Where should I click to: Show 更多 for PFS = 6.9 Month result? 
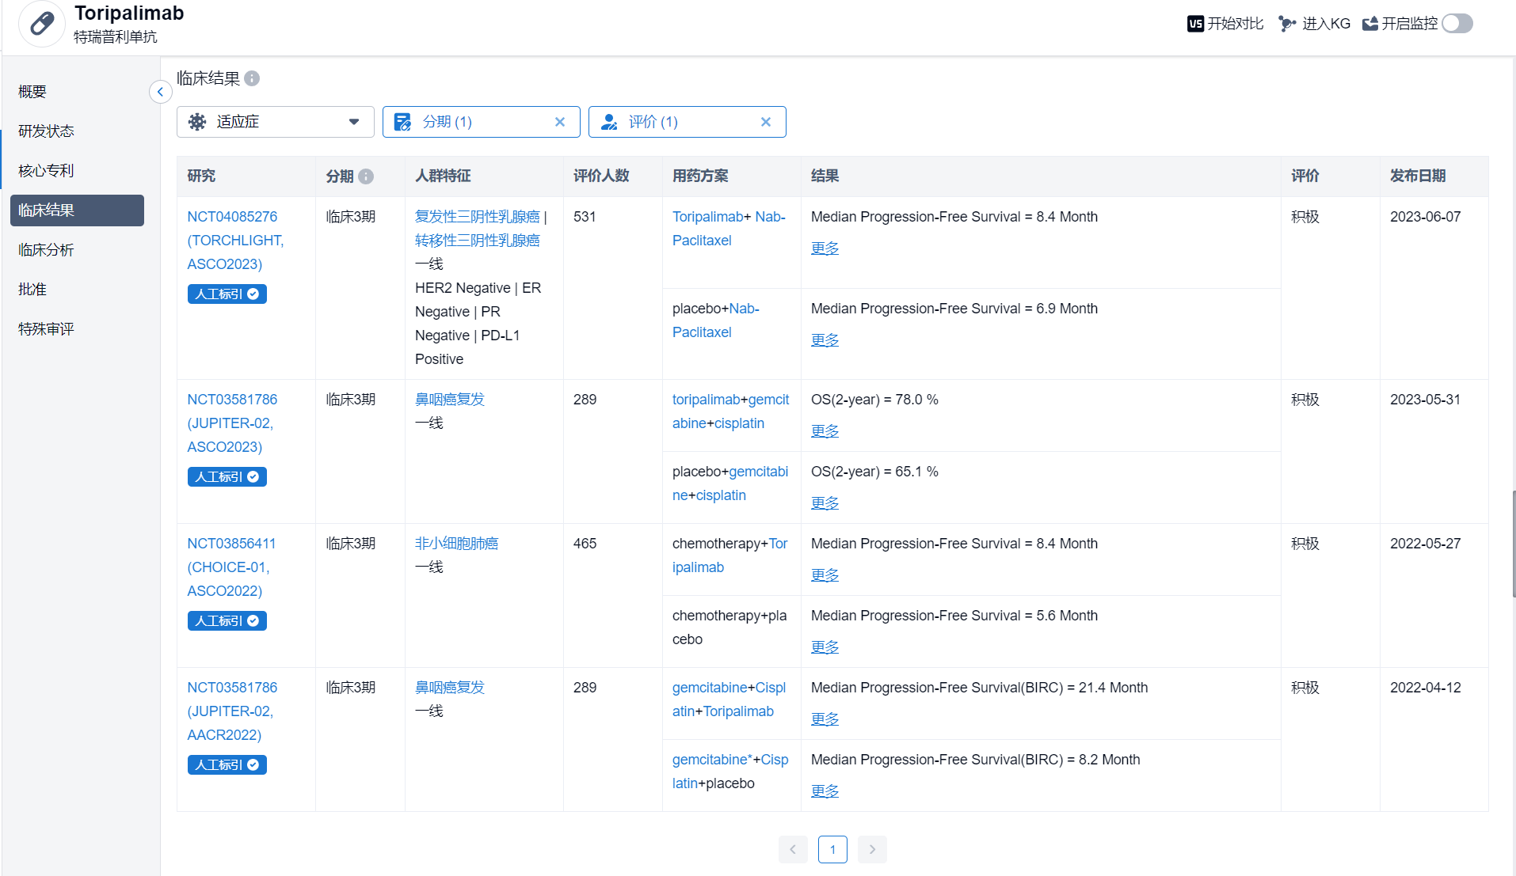click(825, 340)
